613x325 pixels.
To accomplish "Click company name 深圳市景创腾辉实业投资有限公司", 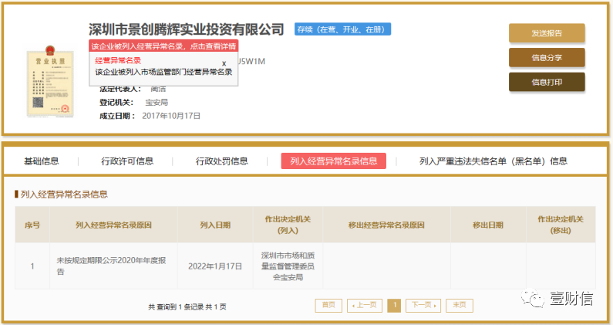I will (x=186, y=29).
